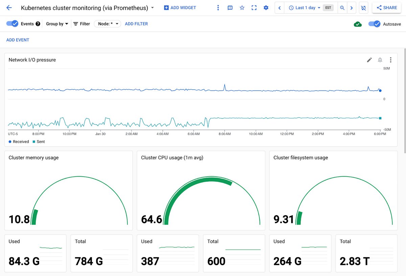Open the Events help icon
The height and width of the screenshot is (276, 406).
point(38,24)
